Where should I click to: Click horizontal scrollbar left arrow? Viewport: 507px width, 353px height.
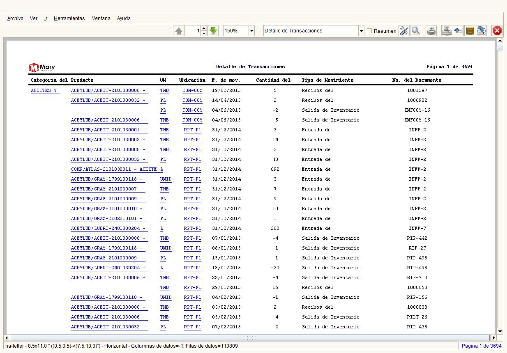pyautogui.click(x=7, y=338)
